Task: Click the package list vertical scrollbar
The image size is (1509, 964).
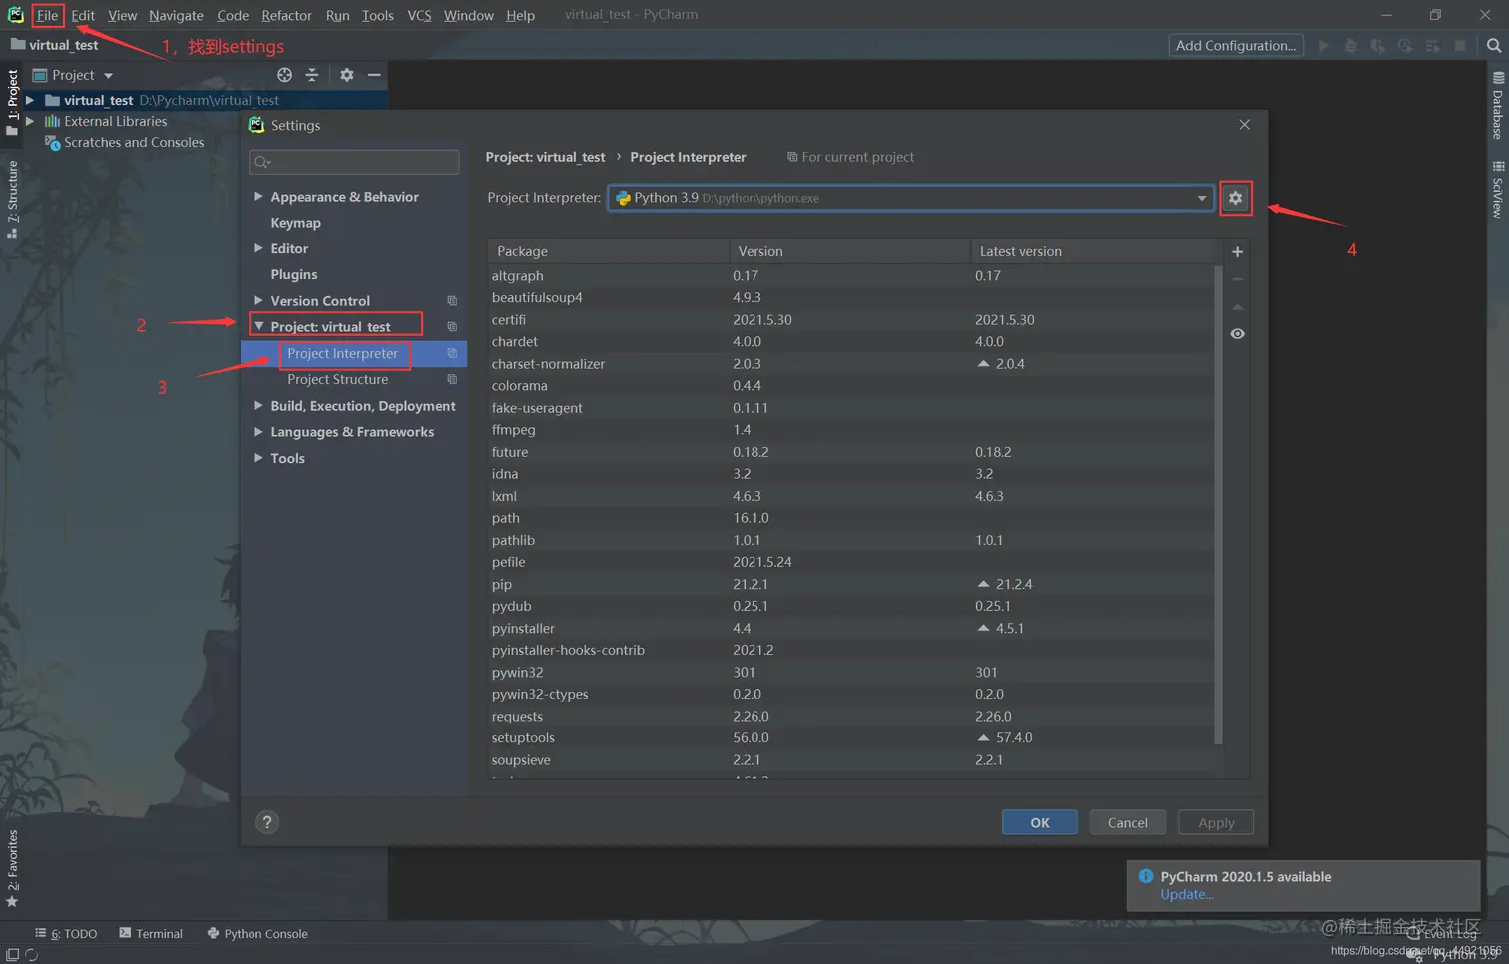Action: [1218, 505]
